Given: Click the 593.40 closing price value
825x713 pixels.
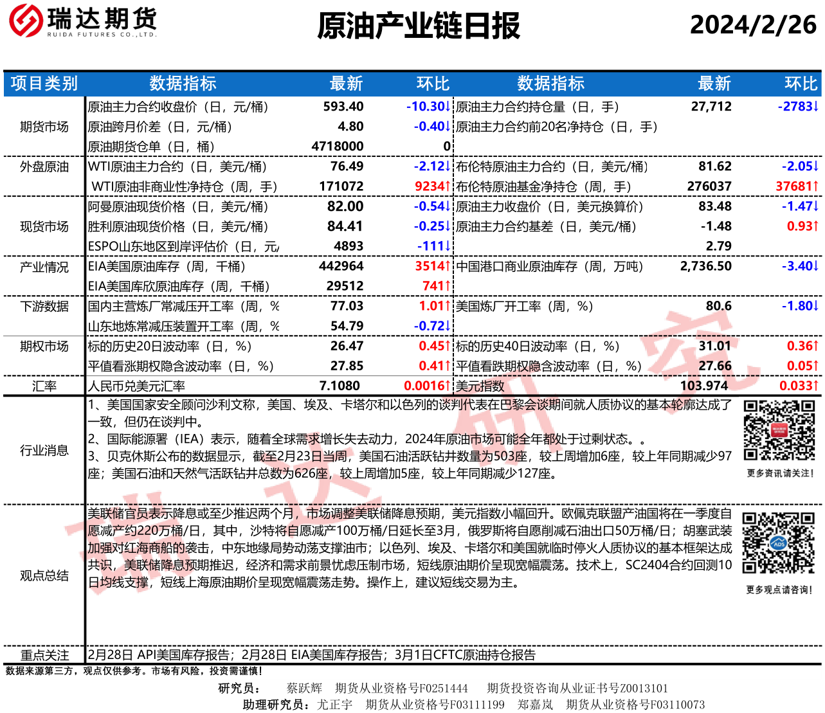Looking at the screenshot, I should [343, 107].
